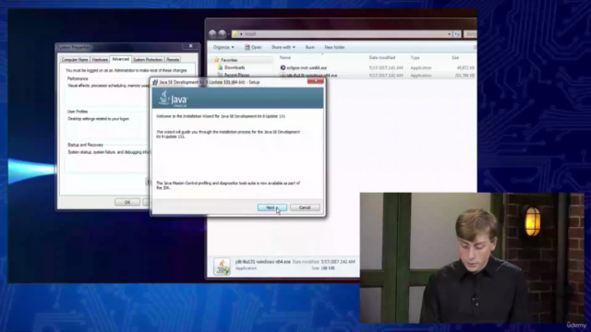Click the Eclipse installer file icon
Viewport: 591px width, 332px height.
[x=283, y=67]
